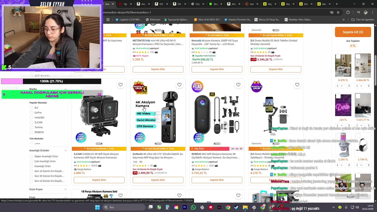377x212 pixels.
Task: Open quantity dropdown for 2.299 TL microphone
Action: tap(340, 165)
